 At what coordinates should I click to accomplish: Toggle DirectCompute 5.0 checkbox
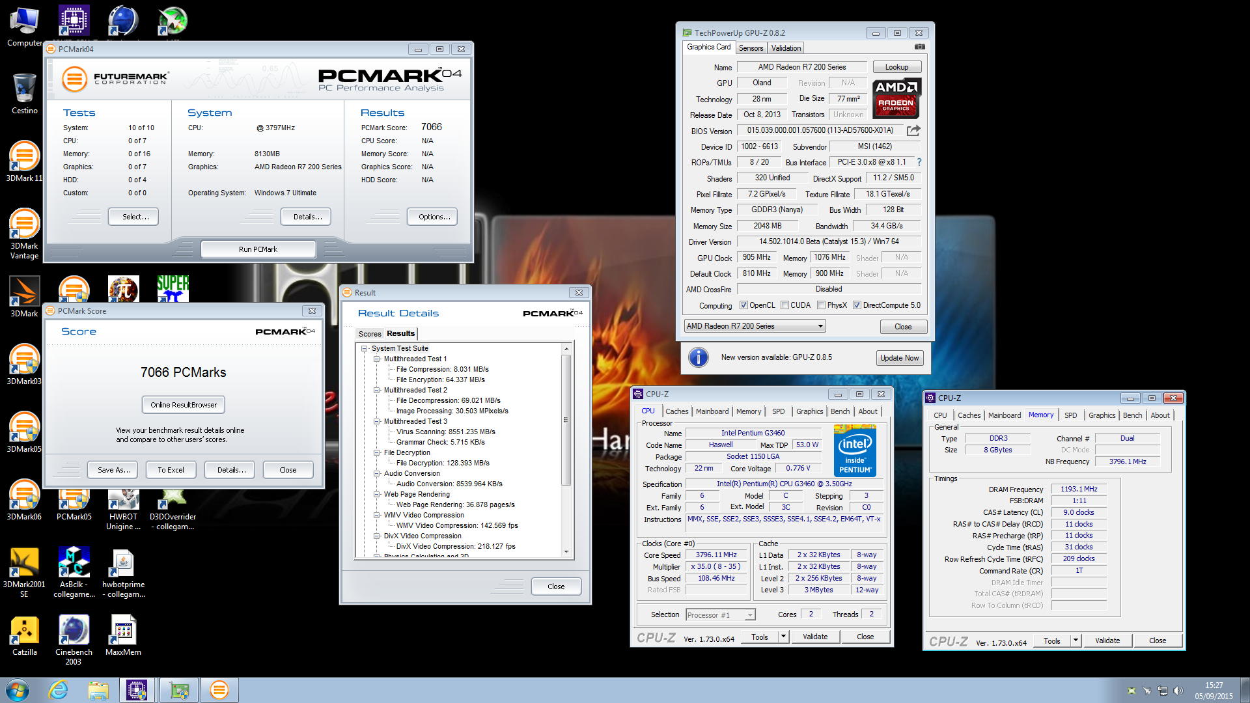pos(857,305)
